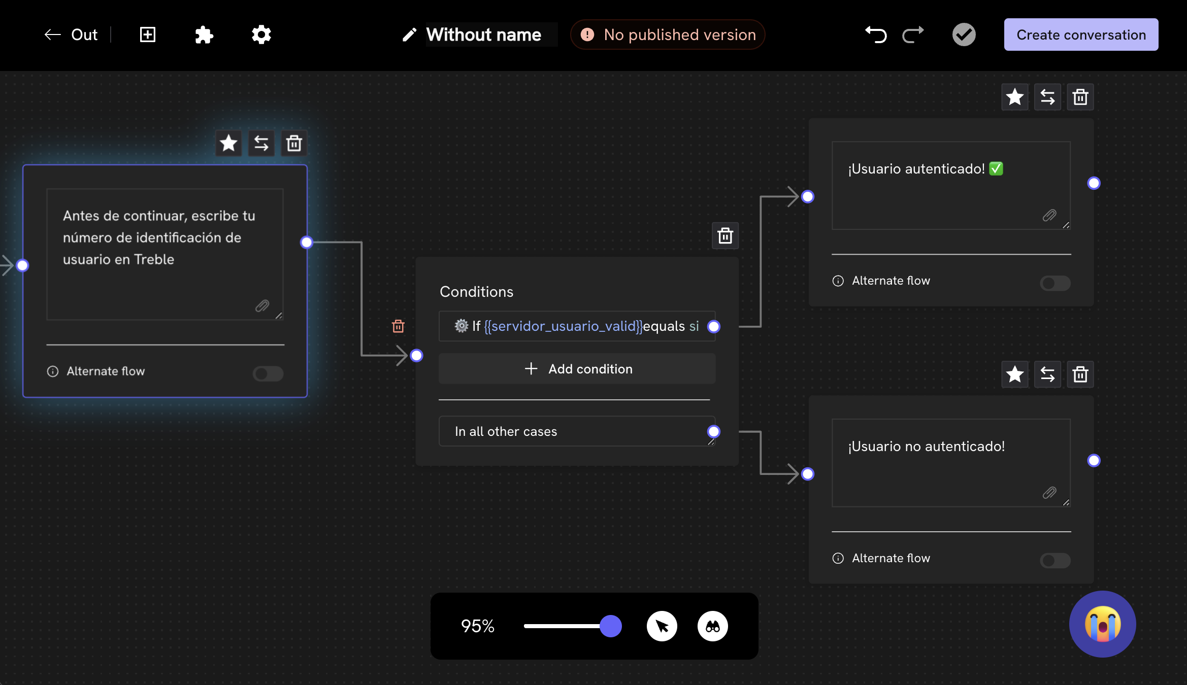The image size is (1187, 685).
Task: Click the Add condition button
Action: [577, 369]
